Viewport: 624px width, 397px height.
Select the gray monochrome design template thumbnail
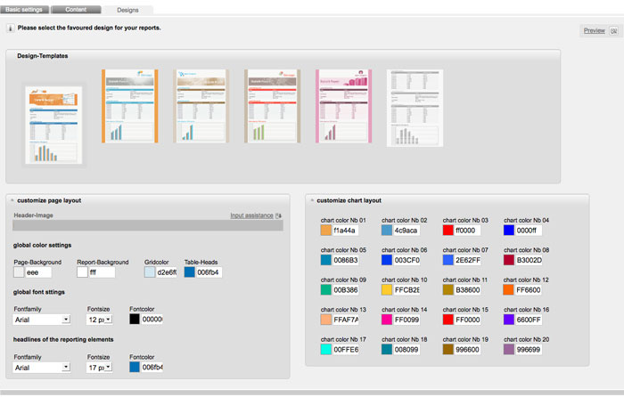point(415,108)
